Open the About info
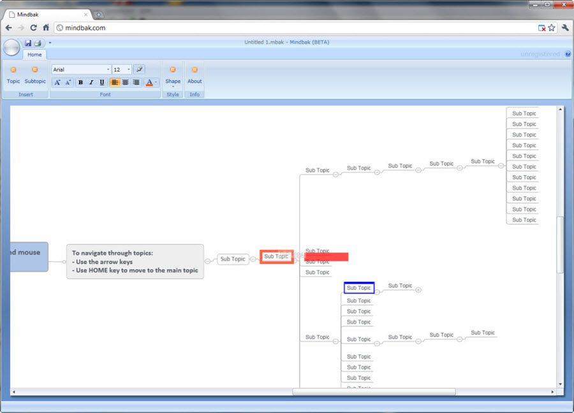 [x=195, y=75]
